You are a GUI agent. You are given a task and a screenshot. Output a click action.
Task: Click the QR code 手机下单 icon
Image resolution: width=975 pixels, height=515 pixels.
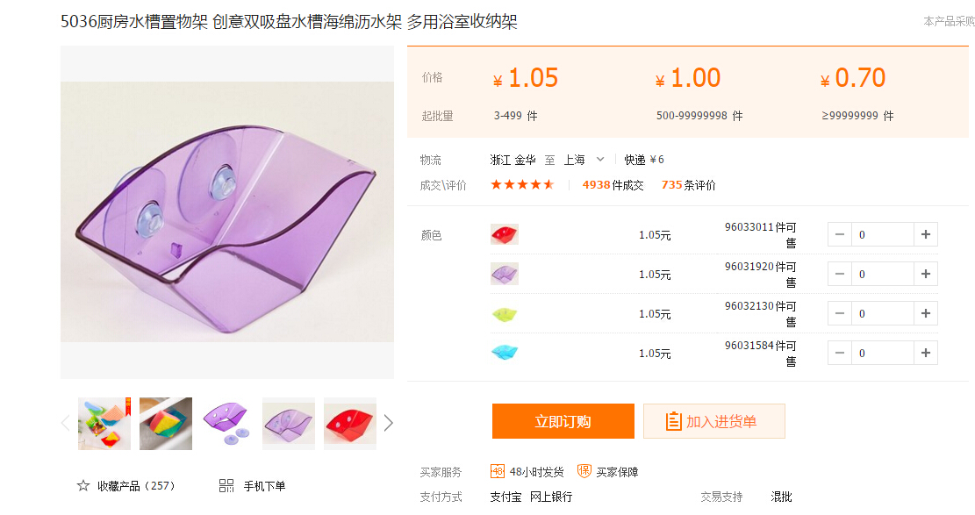(226, 485)
